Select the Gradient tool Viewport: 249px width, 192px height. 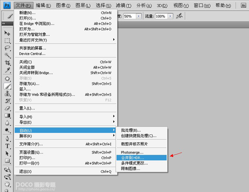7,116
